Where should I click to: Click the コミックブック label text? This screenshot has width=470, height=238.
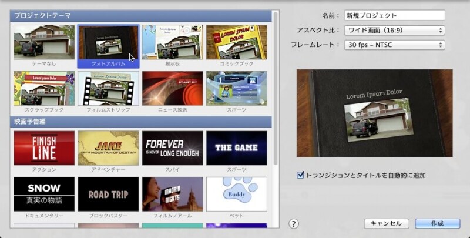(x=237, y=63)
